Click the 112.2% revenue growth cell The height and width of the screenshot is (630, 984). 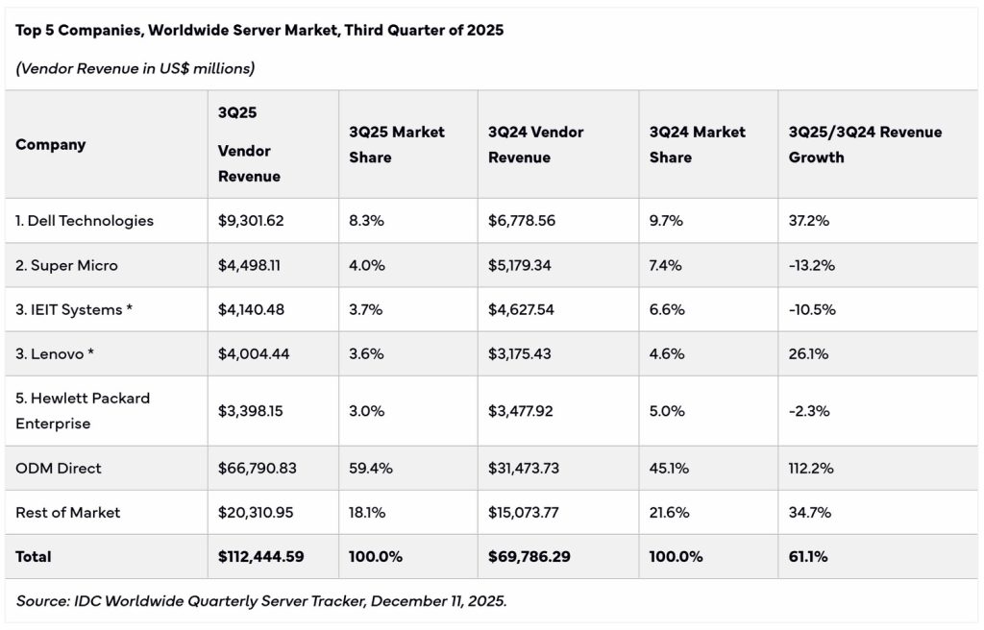(810, 469)
